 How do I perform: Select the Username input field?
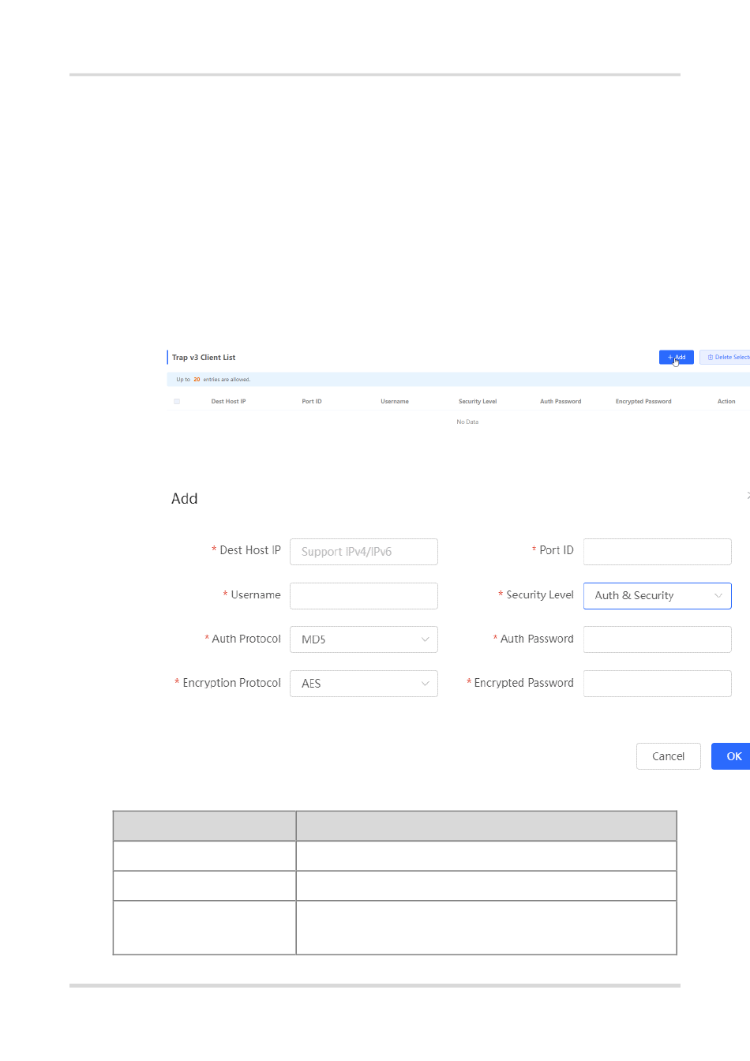point(363,596)
